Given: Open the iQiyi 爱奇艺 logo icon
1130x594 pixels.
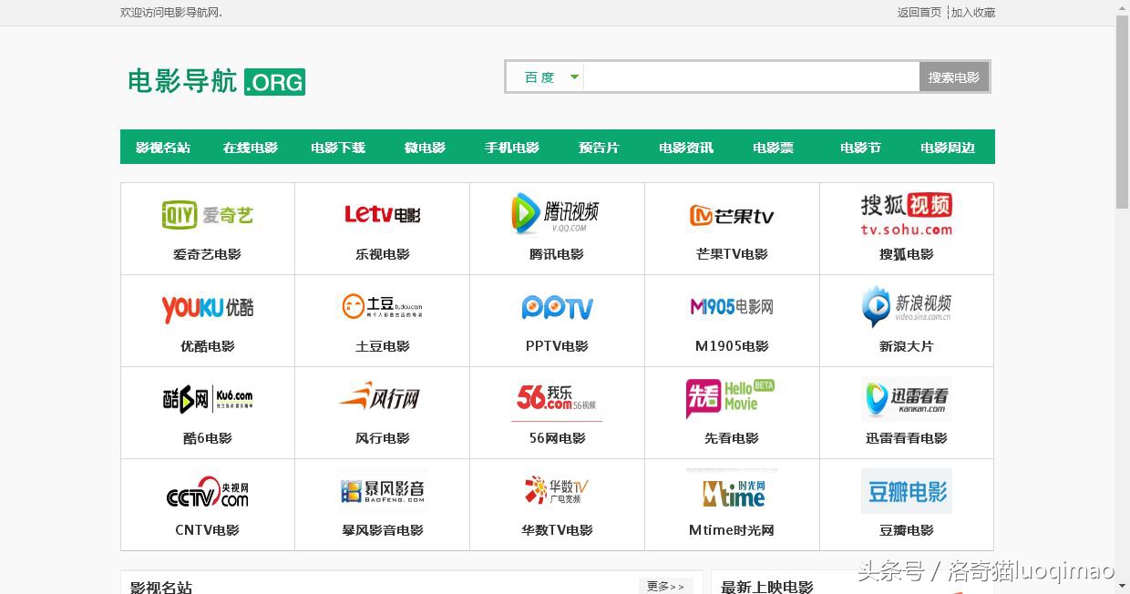Looking at the screenshot, I should (206, 215).
